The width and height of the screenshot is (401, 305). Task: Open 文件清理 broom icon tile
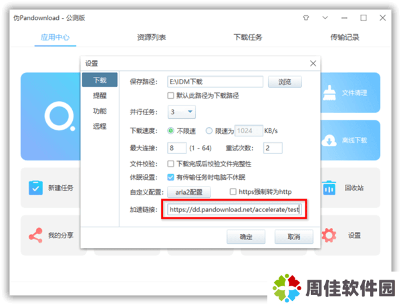point(329,92)
